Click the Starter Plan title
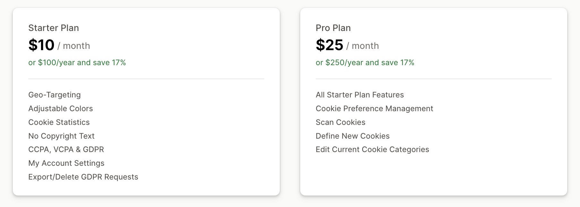 coord(54,28)
